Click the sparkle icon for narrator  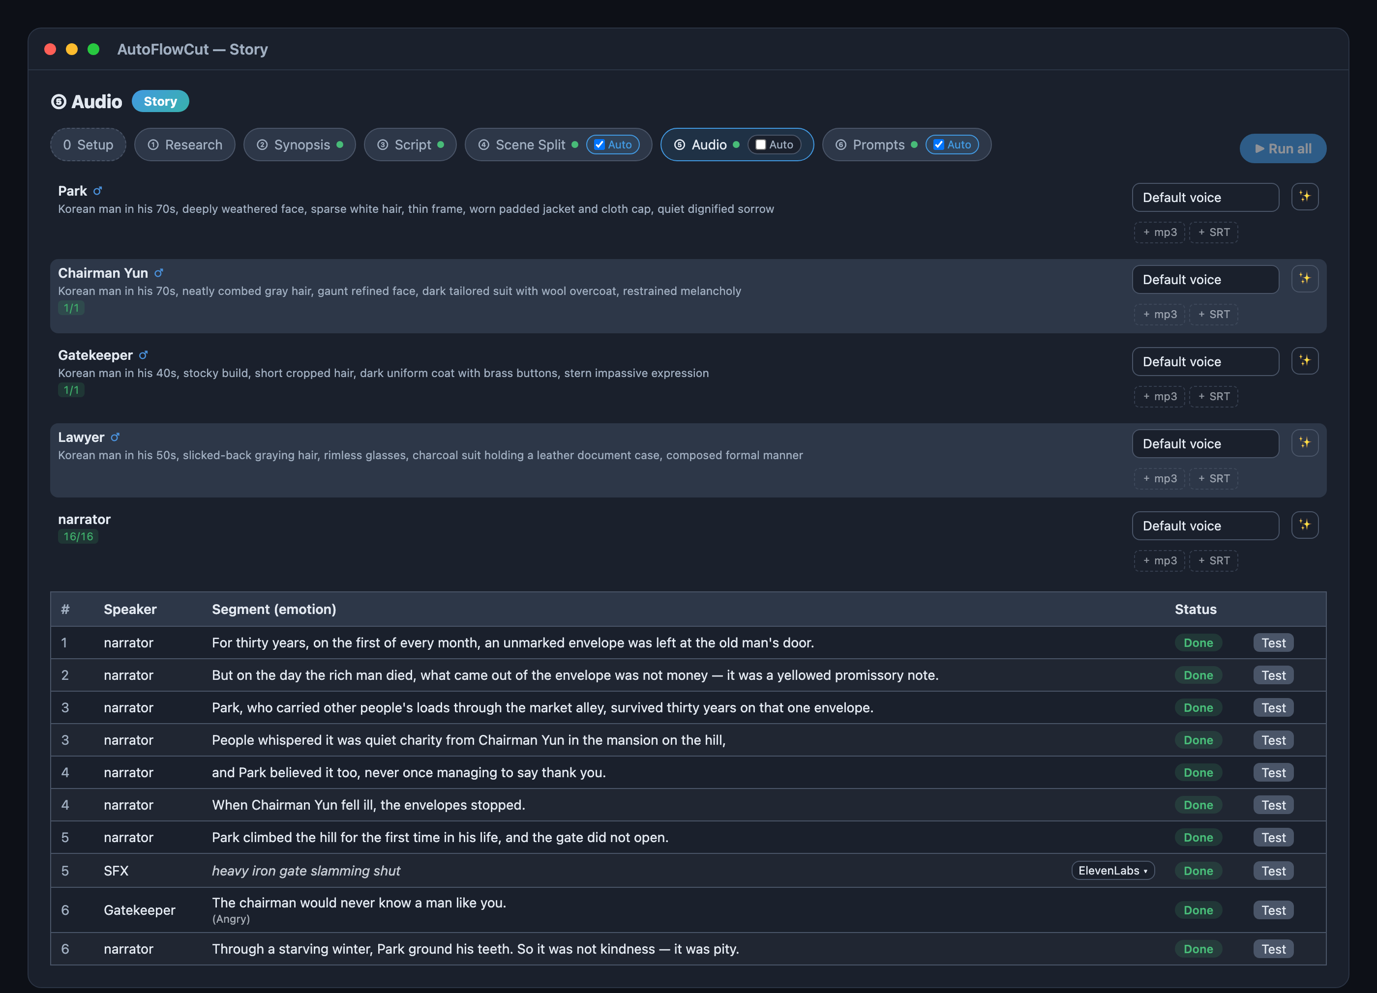click(1304, 525)
